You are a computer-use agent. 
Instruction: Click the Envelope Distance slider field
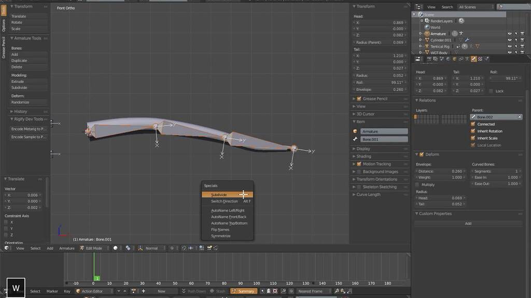(x=440, y=171)
